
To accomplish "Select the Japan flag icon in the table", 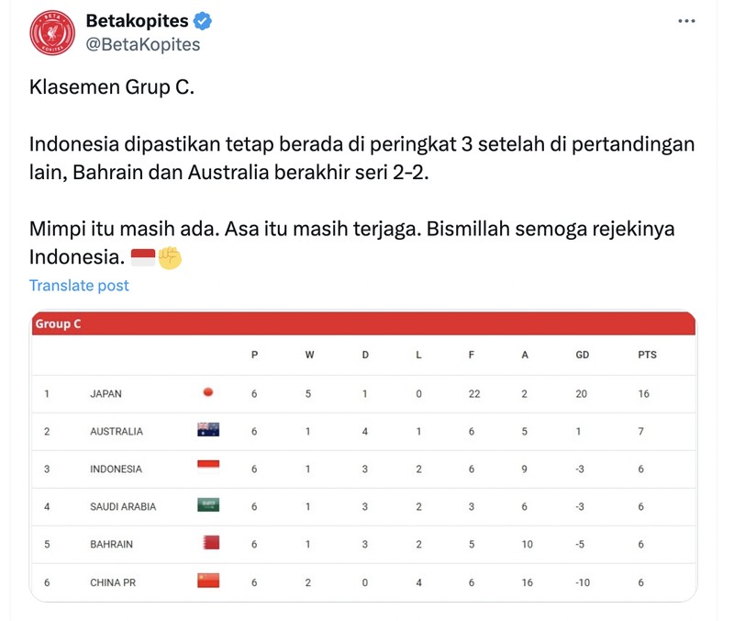I will (x=208, y=393).
